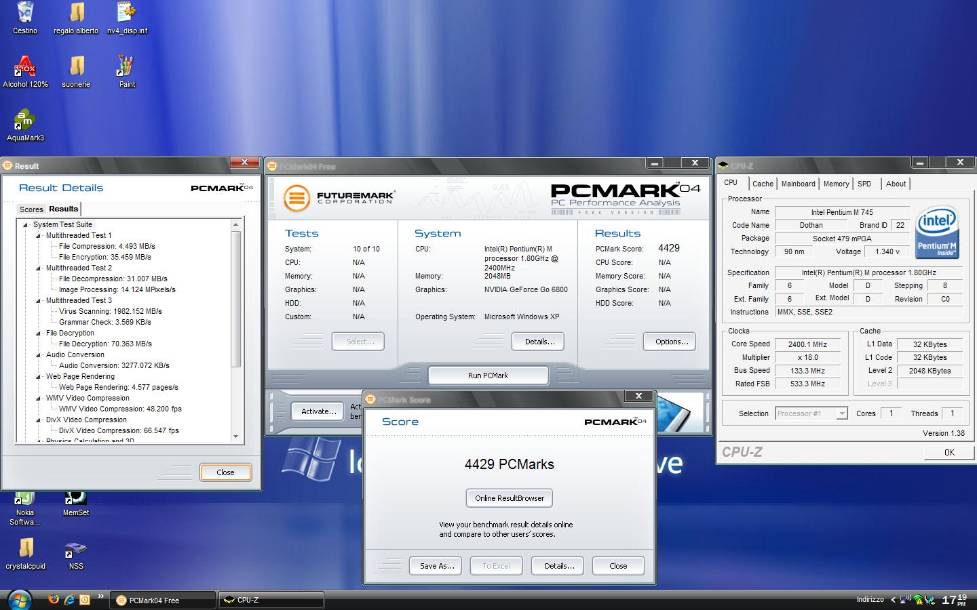Click the wireless network warning tray icon

918,600
